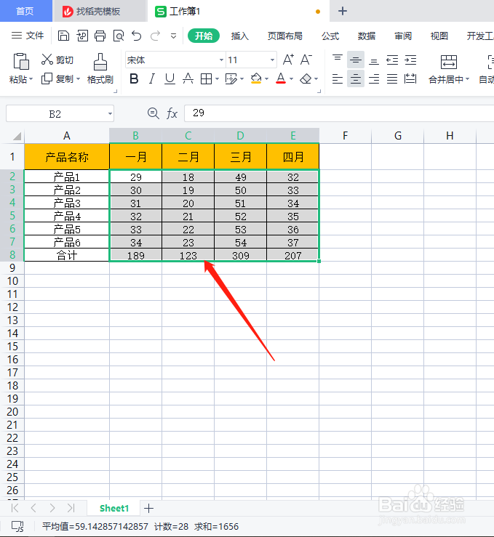This screenshot has width=494, height=537.
Task: Toggle horizontal center alignment
Action: [356, 79]
